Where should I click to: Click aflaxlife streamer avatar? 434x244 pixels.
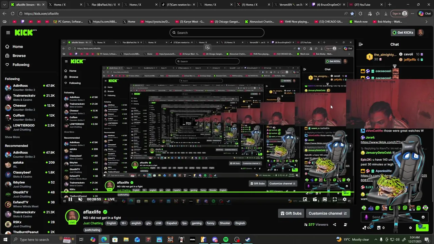coord(72,217)
